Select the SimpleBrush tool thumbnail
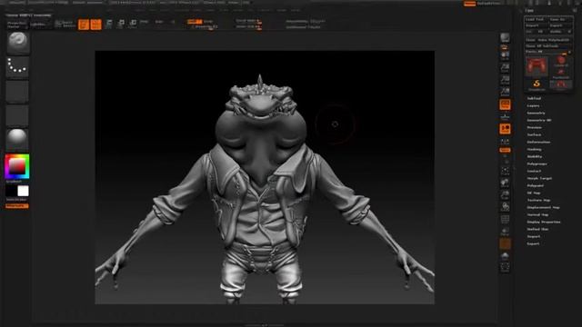Viewport: 582px width, 327px height. point(537,84)
